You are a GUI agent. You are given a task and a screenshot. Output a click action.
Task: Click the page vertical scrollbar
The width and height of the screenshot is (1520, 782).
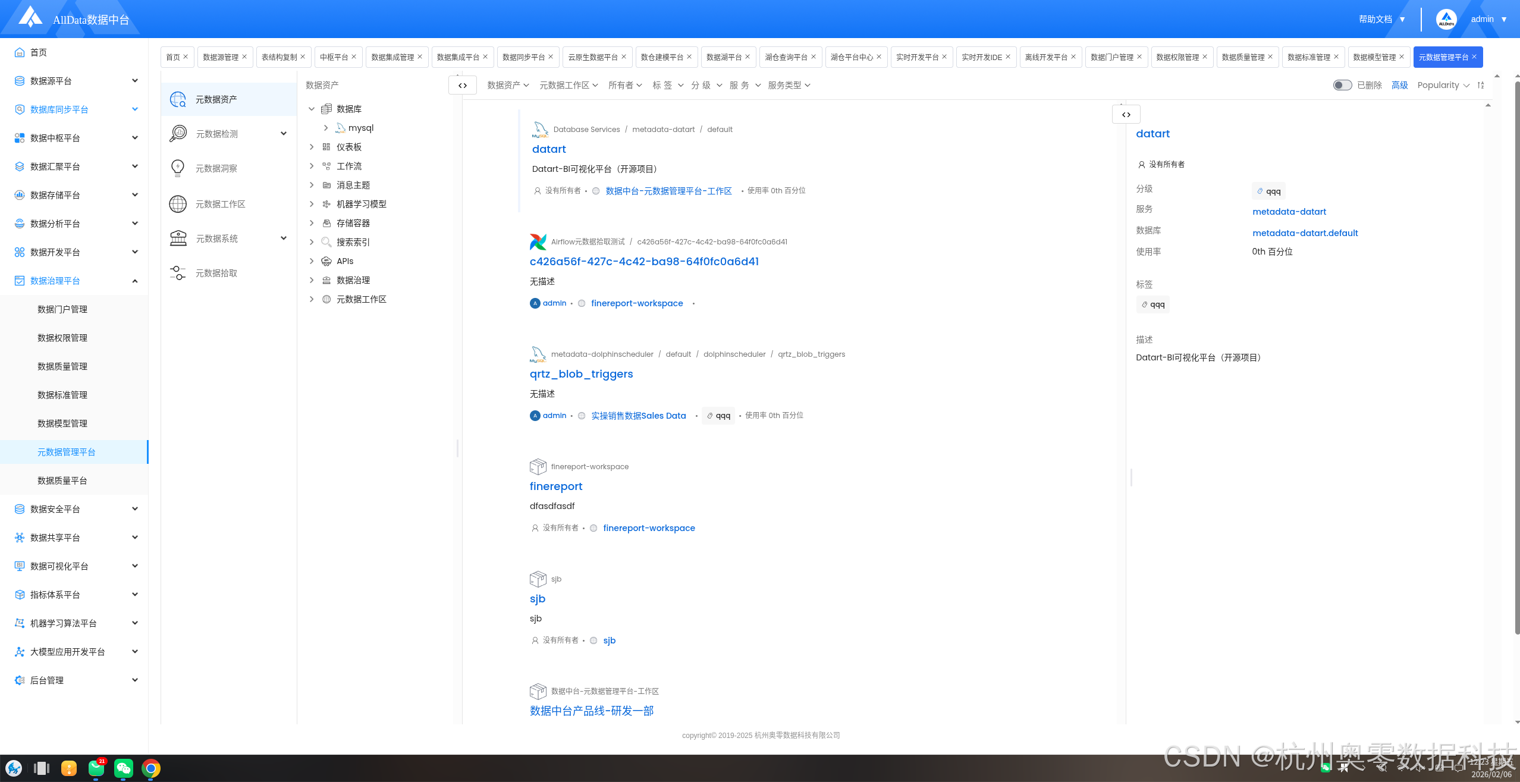[1516, 357]
